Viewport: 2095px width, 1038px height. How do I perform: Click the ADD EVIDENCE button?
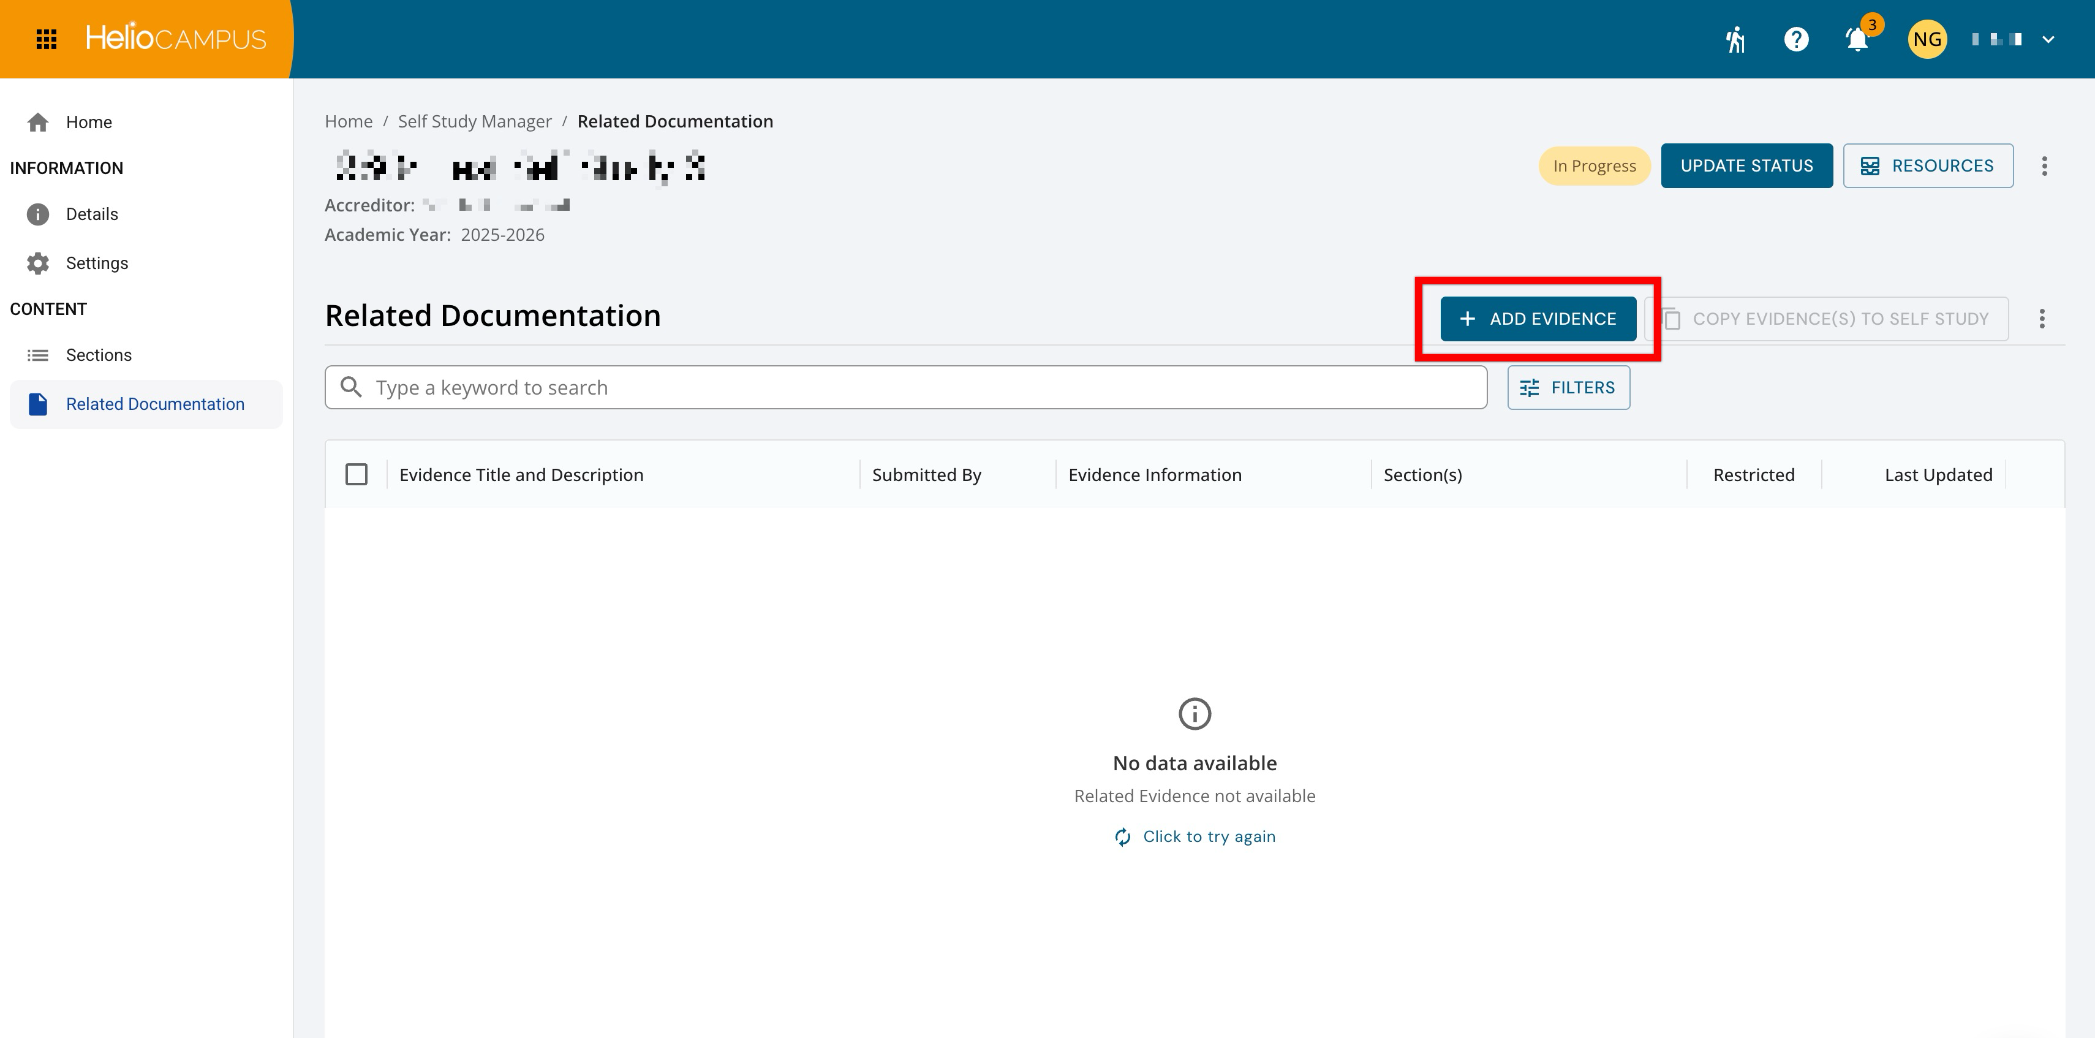1538,319
